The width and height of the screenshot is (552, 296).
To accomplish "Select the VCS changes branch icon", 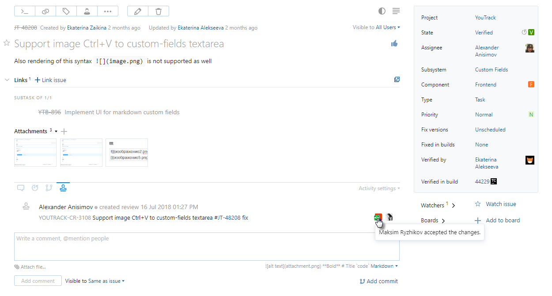I will [49, 187].
